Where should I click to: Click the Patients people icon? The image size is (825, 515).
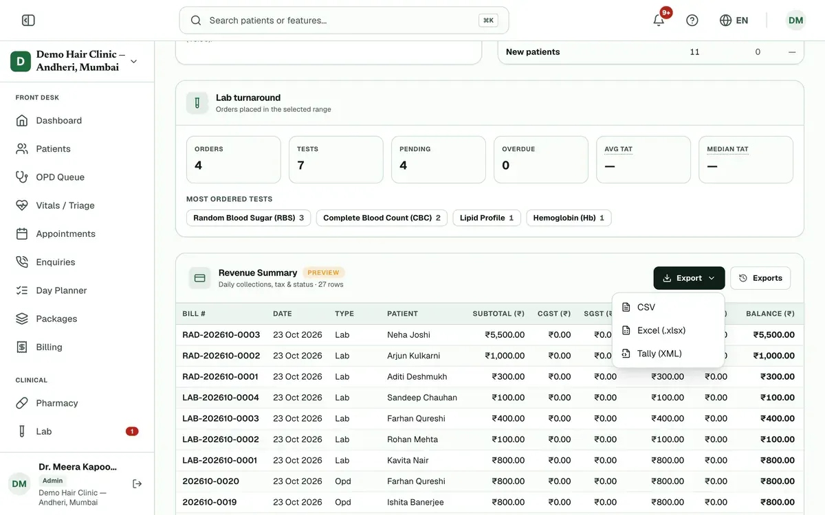[22, 149]
